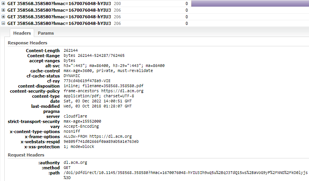Collapse the expanded fourth GET request
This screenshot has width=309, height=181.
point(3,23)
